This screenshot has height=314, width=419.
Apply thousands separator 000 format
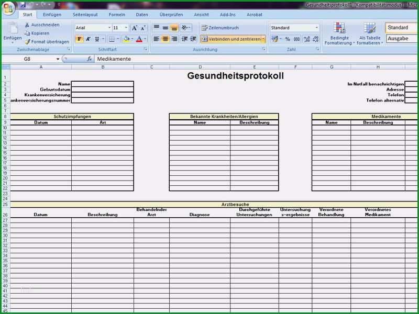pos(296,39)
